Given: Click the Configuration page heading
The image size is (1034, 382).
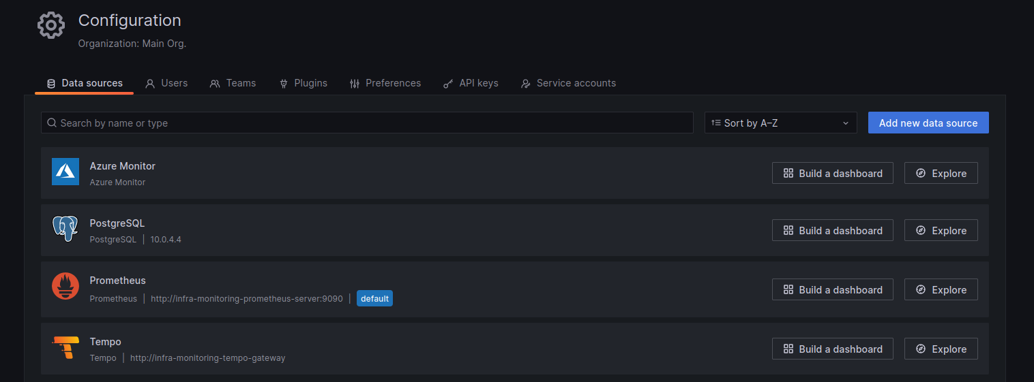Looking at the screenshot, I should 130,20.
